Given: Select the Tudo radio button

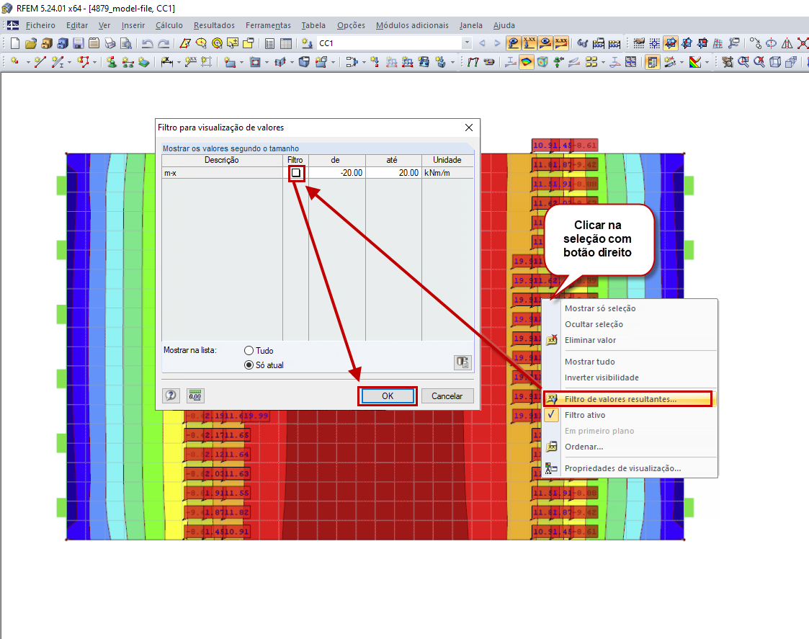Looking at the screenshot, I should coord(249,350).
